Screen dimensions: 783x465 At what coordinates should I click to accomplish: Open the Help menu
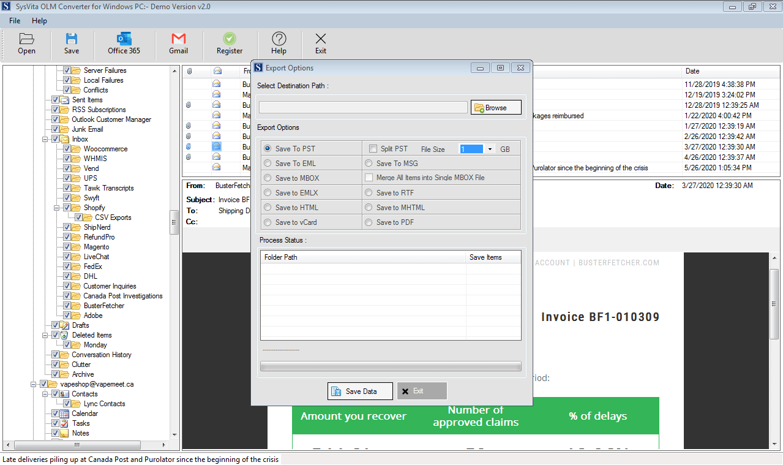(x=39, y=20)
